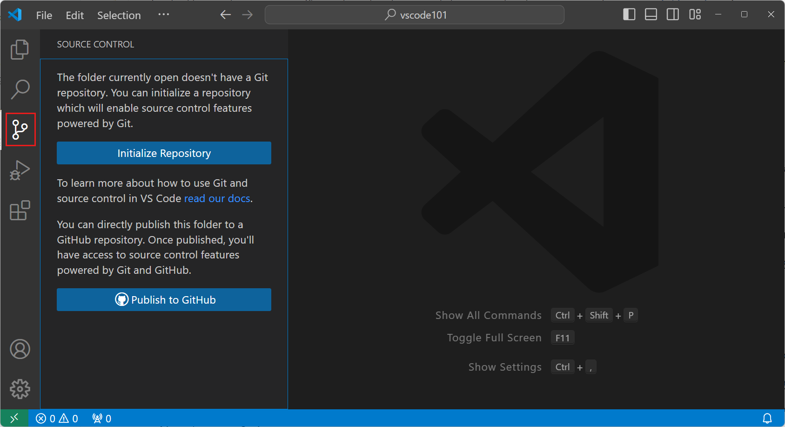Select the Source Control icon
This screenshot has height=427, width=785.
tap(20, 129)
